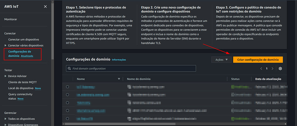Open Query connectivity status page
This screenshot has height=126, width=297.
tap(21, 96)
